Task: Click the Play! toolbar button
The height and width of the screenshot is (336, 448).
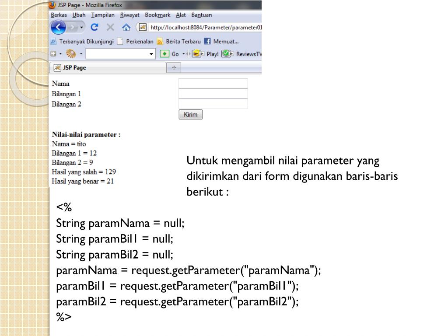Action: pos(205,54)
